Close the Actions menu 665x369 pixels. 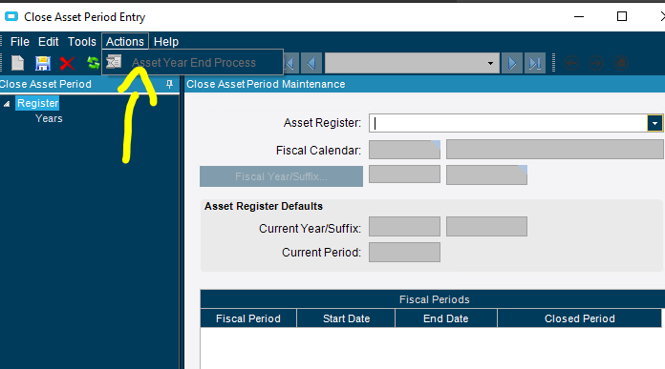[124, 41]
